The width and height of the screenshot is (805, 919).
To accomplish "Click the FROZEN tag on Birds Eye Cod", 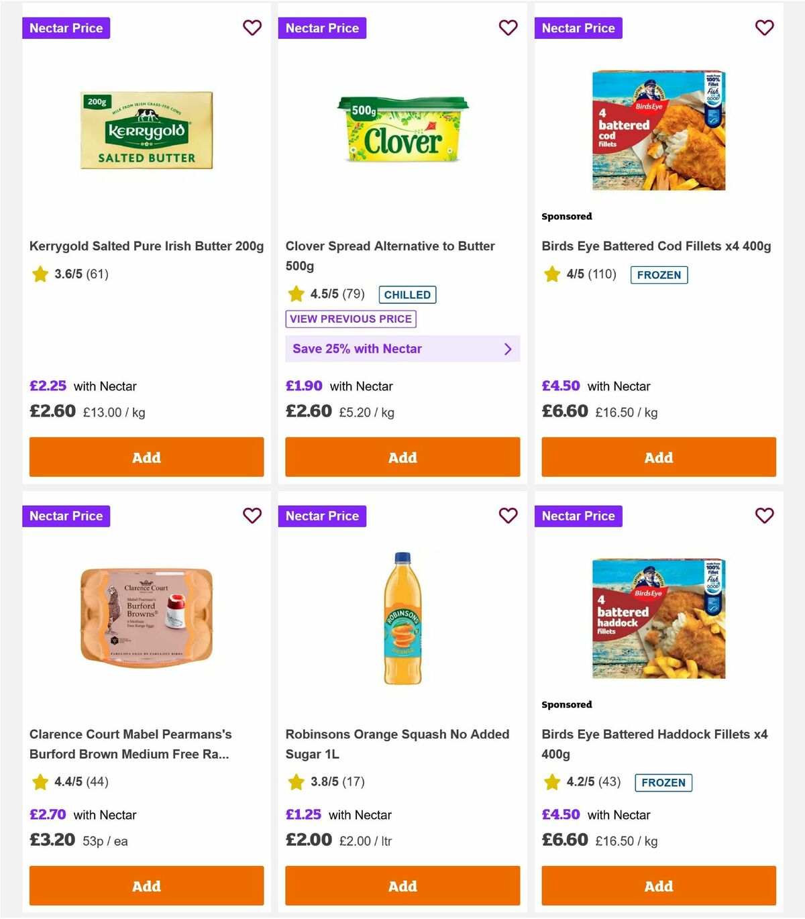I will pos(659,274).
